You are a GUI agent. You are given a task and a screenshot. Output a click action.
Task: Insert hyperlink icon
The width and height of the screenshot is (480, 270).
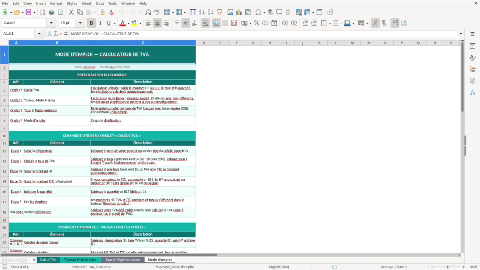[270, 12]
